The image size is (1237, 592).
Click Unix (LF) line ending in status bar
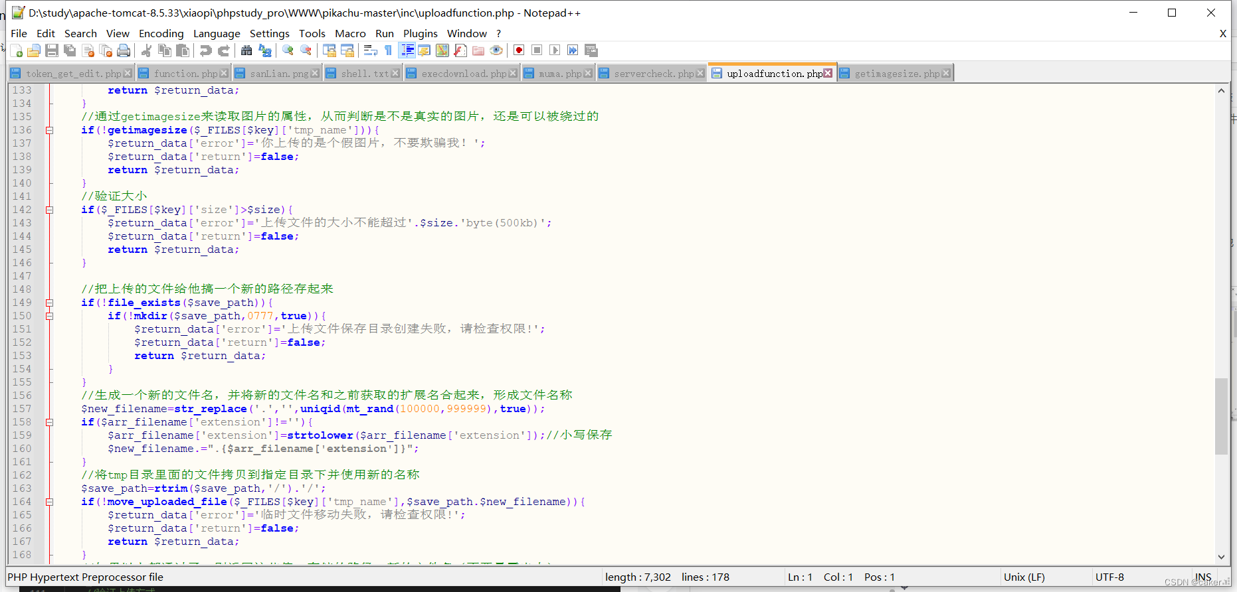click(x=1024, y=577)
